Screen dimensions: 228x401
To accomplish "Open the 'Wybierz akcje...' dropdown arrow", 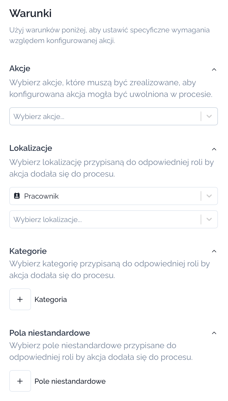I will click(209, 116).
